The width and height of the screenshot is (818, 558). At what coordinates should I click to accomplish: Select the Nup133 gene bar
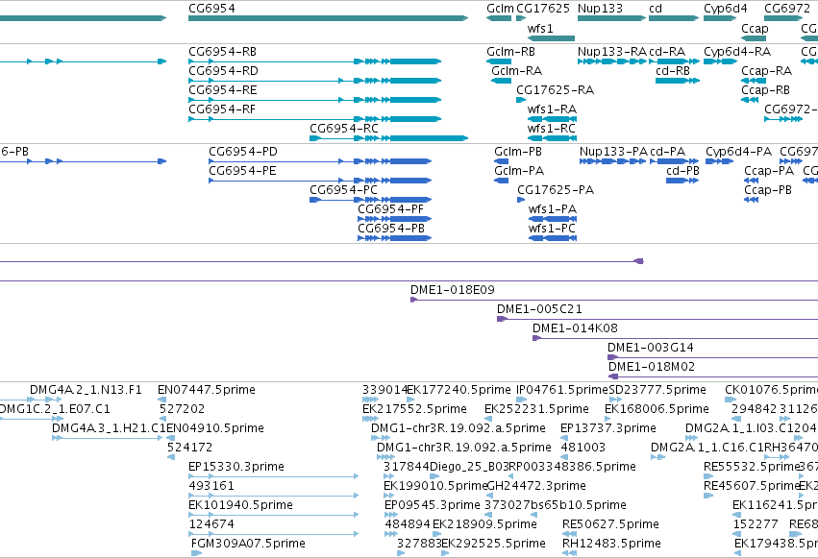pyautogui.click(x=611, y=18)
